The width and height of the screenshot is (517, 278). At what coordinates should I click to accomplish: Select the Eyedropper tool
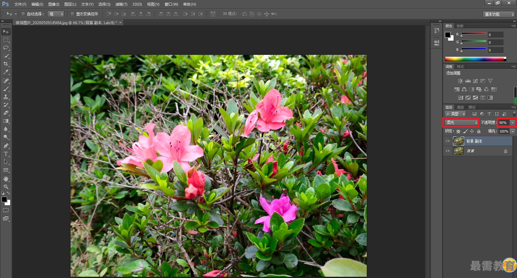pyautogui.click(x=6, y=72)
